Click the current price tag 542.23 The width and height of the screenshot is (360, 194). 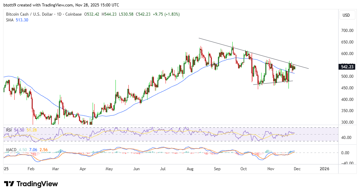click(x=347, y=67)
